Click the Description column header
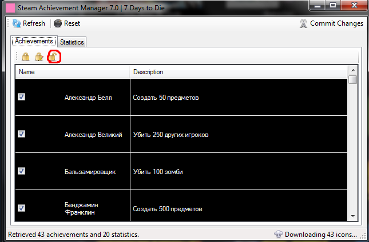Viewport: 369px width, 242px height. 239,72
